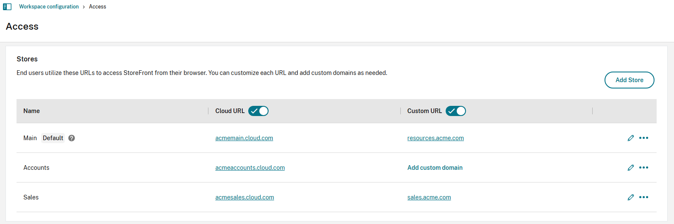The height and width of the screenshot is (224, 674).
Task: Click the Access breadcrumb item
Action: click(97, 7)
